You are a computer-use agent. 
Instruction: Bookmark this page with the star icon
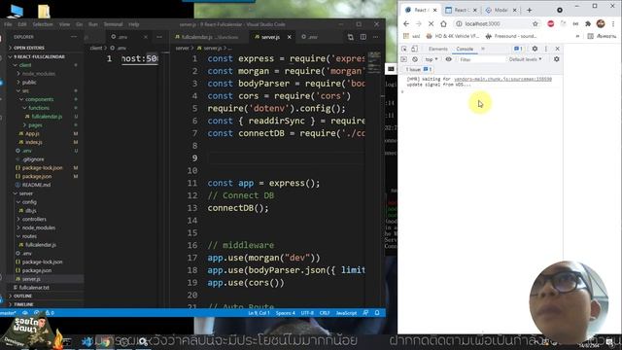pos(536,23)
